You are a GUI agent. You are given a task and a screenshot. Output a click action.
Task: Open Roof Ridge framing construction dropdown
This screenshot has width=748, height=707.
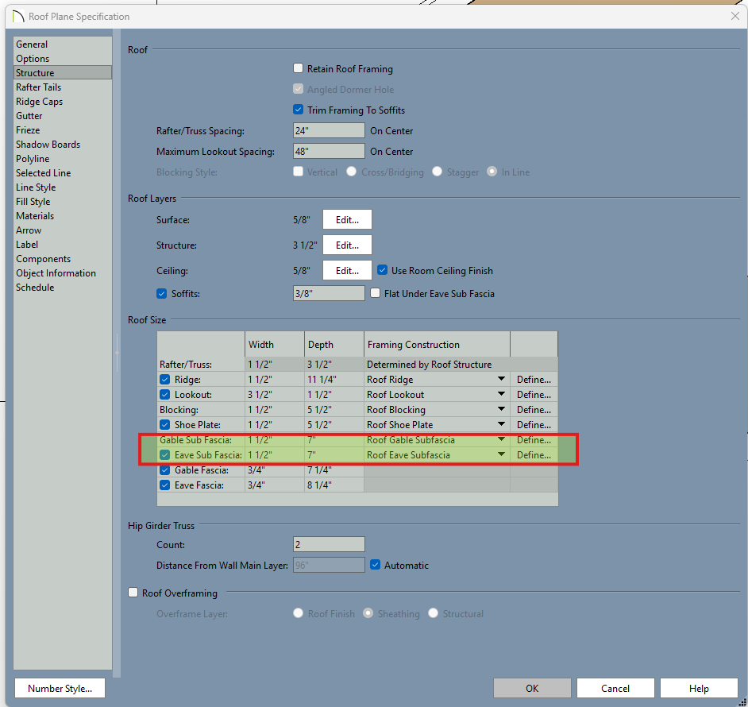pos(501,380)
